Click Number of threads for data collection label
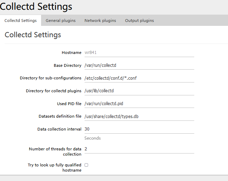This screenshot has width=228, height=181. (x=55, y=151)
